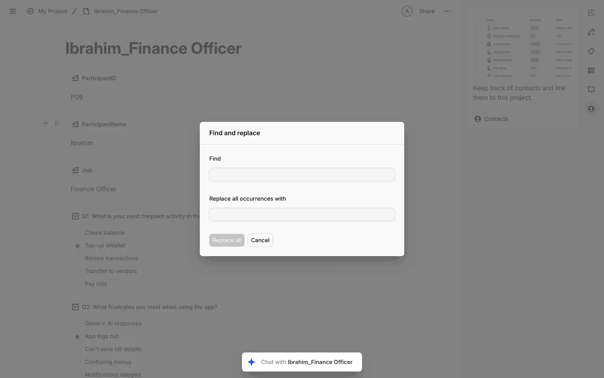
Task: Click the blue sparkle AI chat icon
Action: (x=251, y=362)
